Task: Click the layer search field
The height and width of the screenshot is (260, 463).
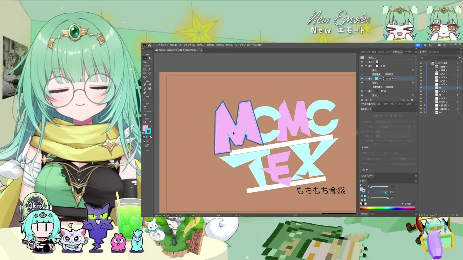Action: coord(438,58)
